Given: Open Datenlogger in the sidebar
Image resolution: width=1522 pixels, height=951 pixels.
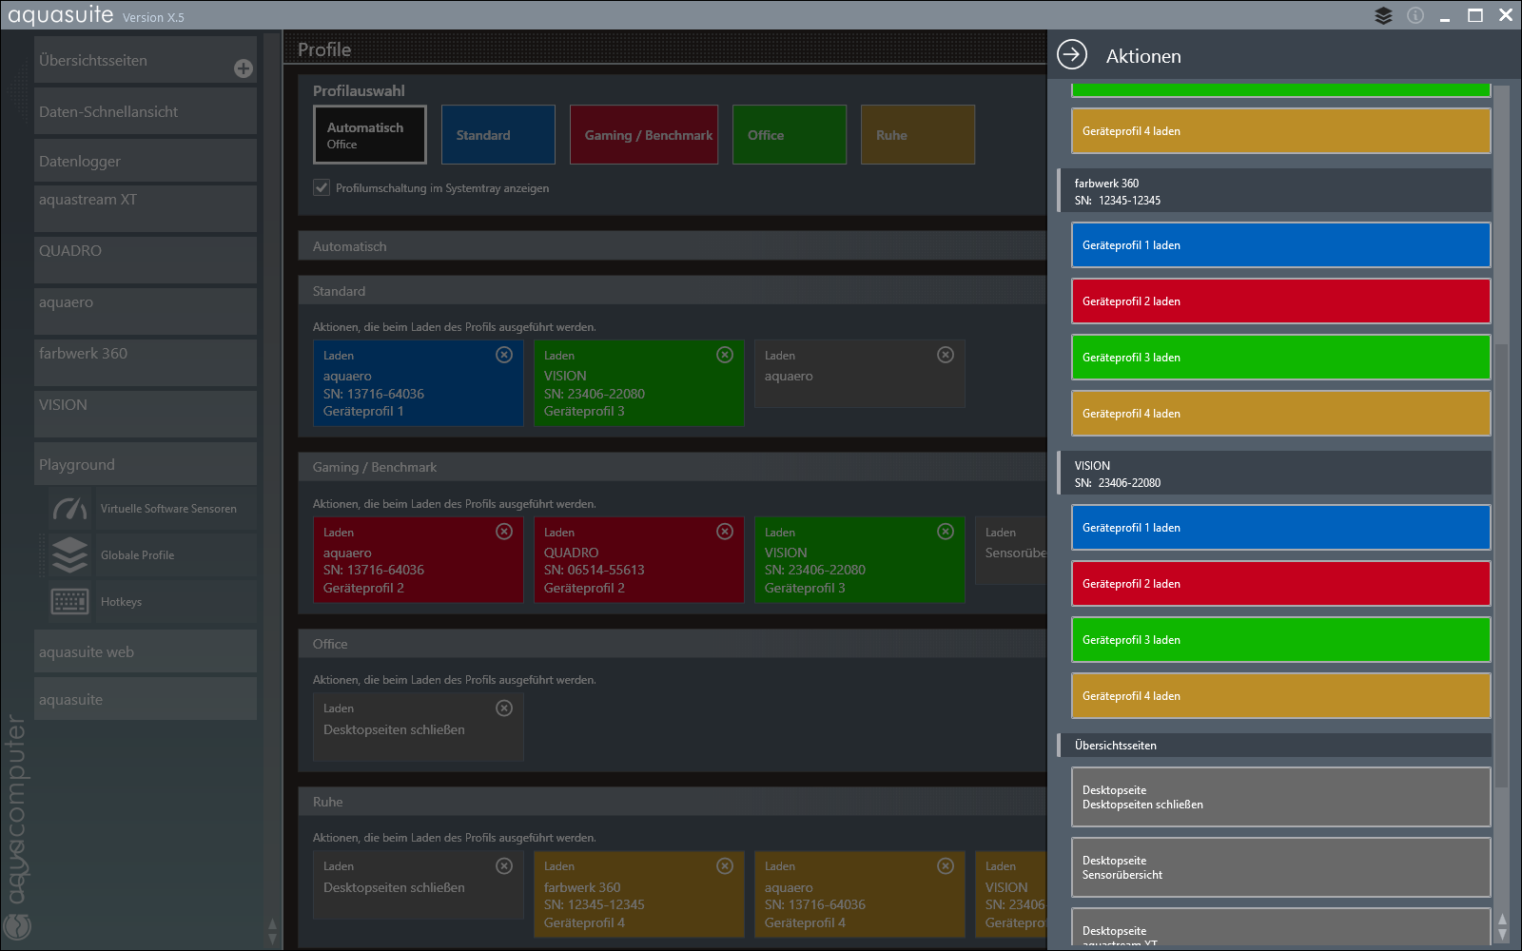Looking at the screenshot, I should click(146, 161).
